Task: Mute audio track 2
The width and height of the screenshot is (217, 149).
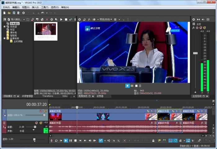Action: click(x=36, y=123)
